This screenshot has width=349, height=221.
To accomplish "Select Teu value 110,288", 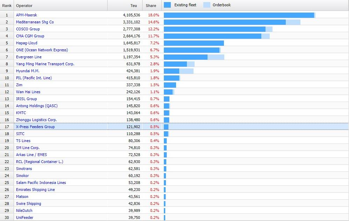I will pyautogui.click(x=133, y=134).
